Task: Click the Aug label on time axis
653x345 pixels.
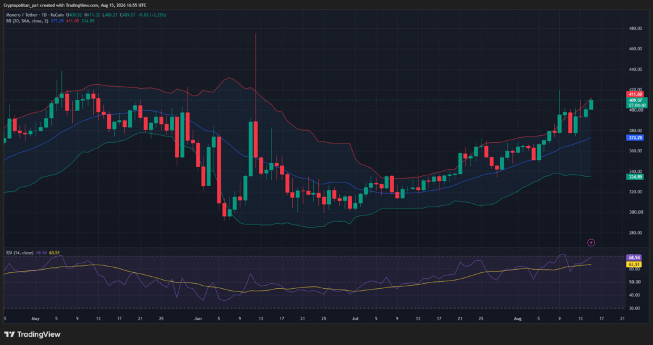Action: click(x=518, y=319)
